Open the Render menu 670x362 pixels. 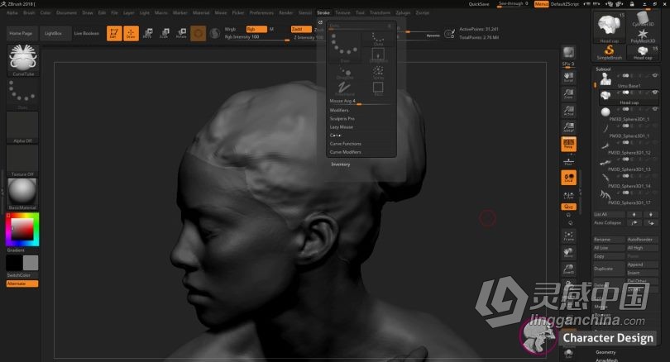click(286, 12)
